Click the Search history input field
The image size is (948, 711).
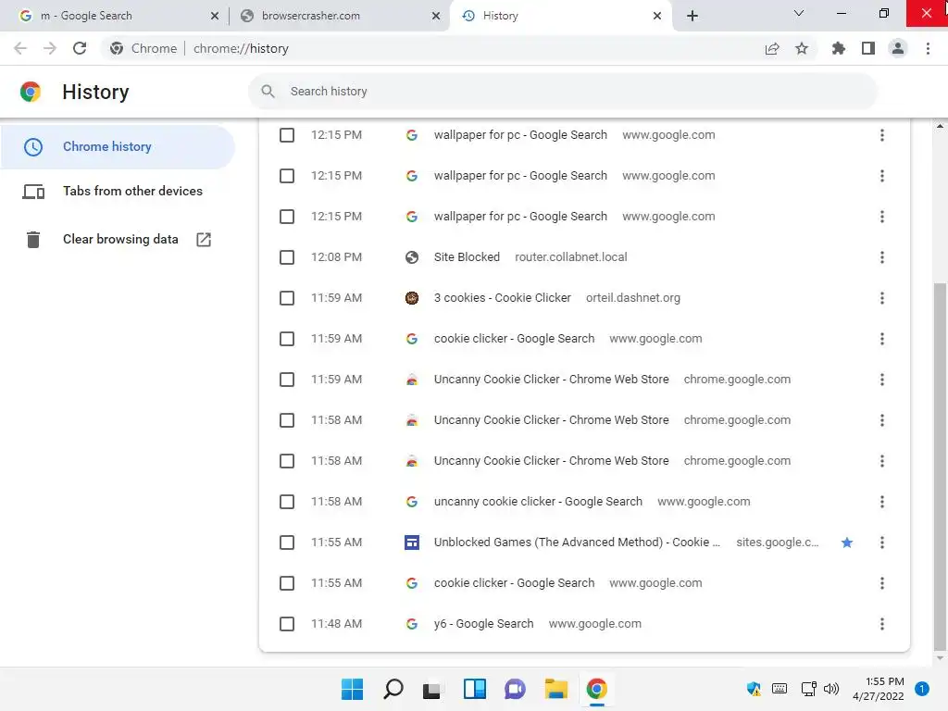pos(562,92)
